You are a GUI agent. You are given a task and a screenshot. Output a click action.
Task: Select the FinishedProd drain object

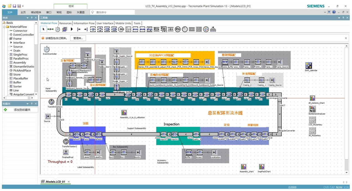pos(66,152)
